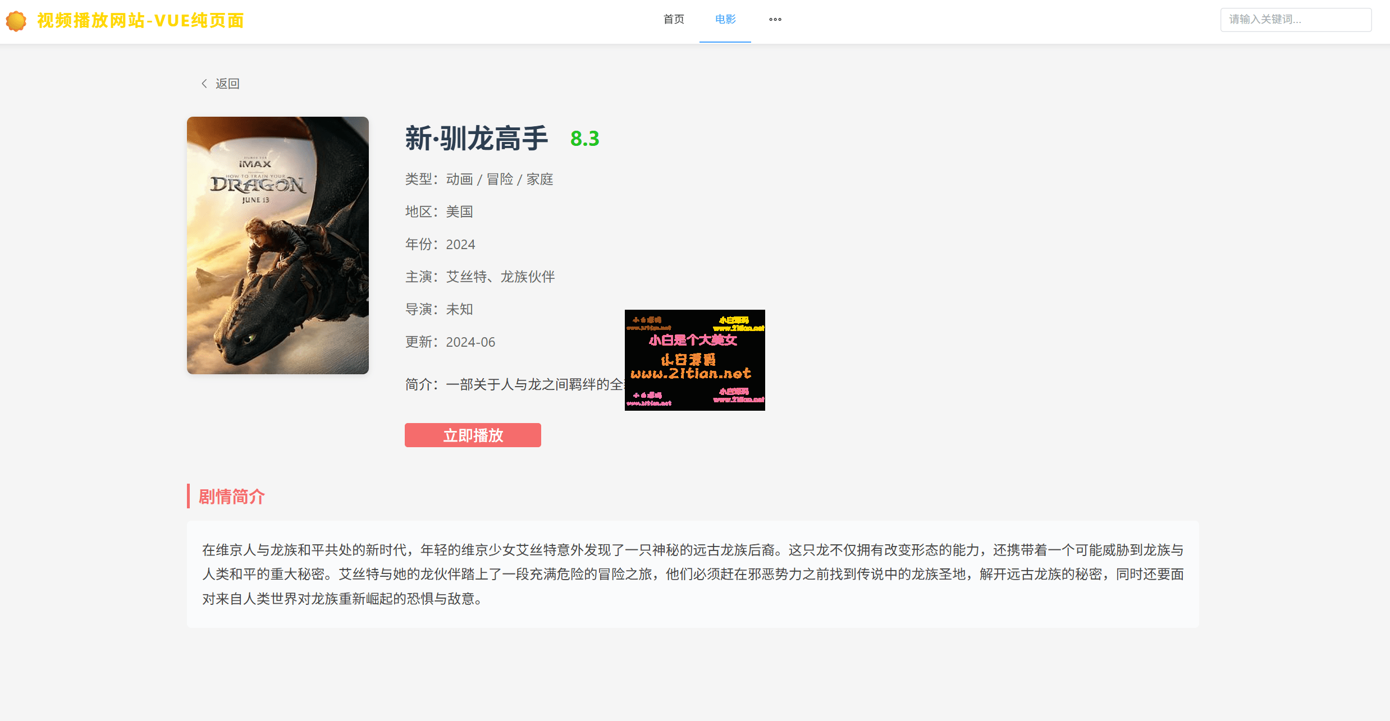Open the 视频播放网站-VUE纯页面 site title
The height and width of the screenshot is (721, 1390).
[140, 21]
